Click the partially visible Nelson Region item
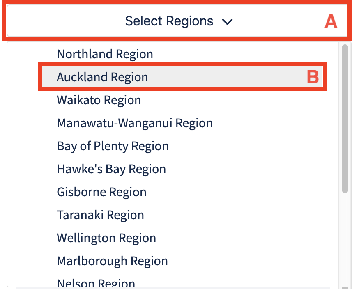359x289 pixels. pos(96,283)
